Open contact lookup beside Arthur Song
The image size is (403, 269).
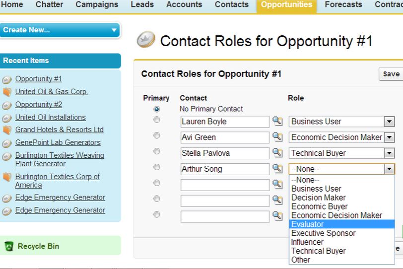click(277, 169)
